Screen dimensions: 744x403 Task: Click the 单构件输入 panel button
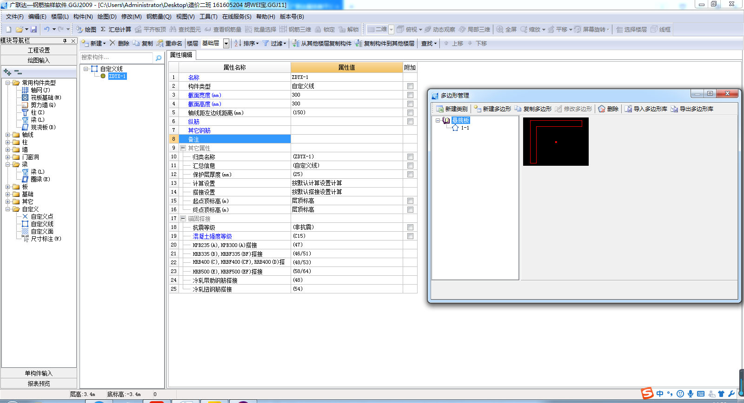[39, 373]
